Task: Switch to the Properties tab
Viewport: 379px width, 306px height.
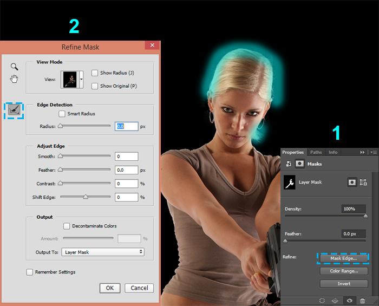Action: (293, 152)
